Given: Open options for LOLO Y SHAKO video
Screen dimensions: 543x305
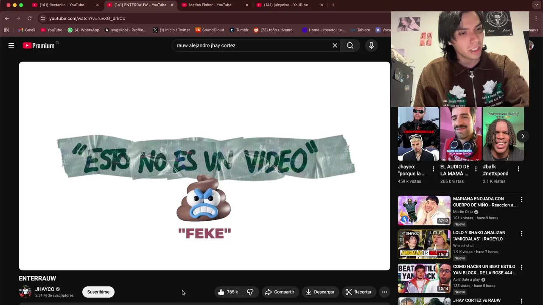Looking at the screenshot, I should (x=521, y=233).
